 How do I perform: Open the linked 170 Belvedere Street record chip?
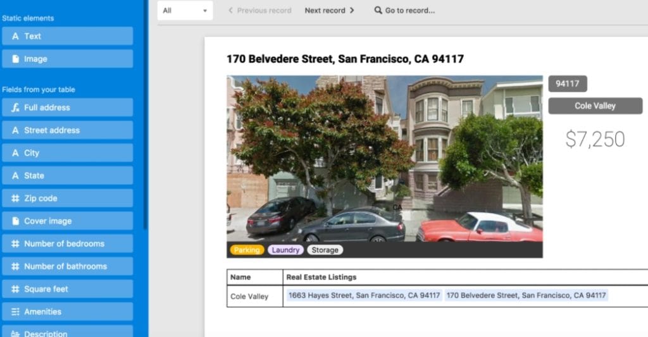point(526,295)
